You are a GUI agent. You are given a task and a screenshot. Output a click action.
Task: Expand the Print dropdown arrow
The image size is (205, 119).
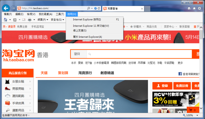(x=34, y=20)
